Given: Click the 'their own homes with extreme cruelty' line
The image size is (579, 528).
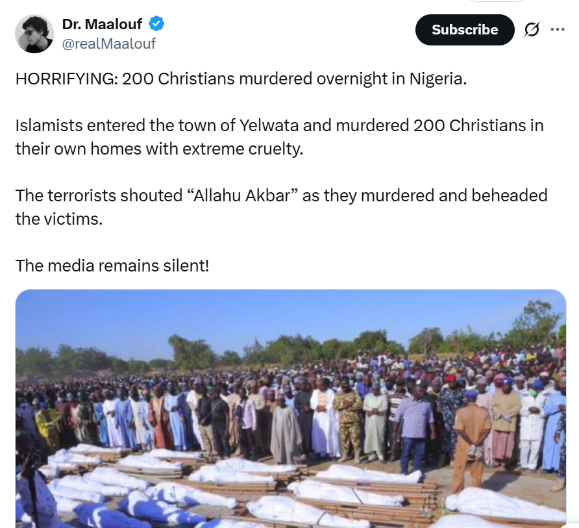Looking at the screenshot, I should point(159,149).
